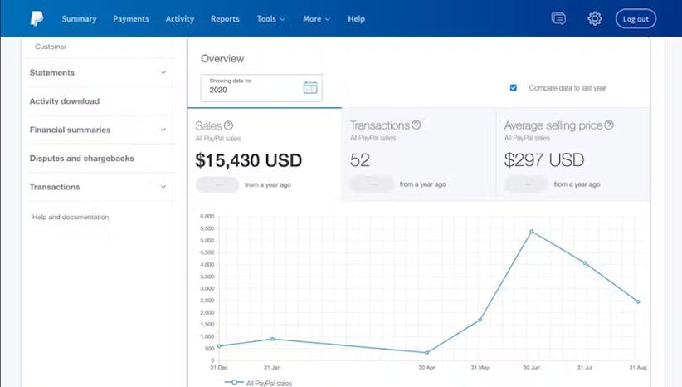Click the calendar icon in date field
The height and width of the screenshot is (387, 682).
pos(310,88)
